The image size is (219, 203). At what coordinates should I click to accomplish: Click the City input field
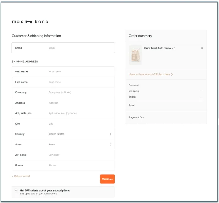[x=63, y=124]
